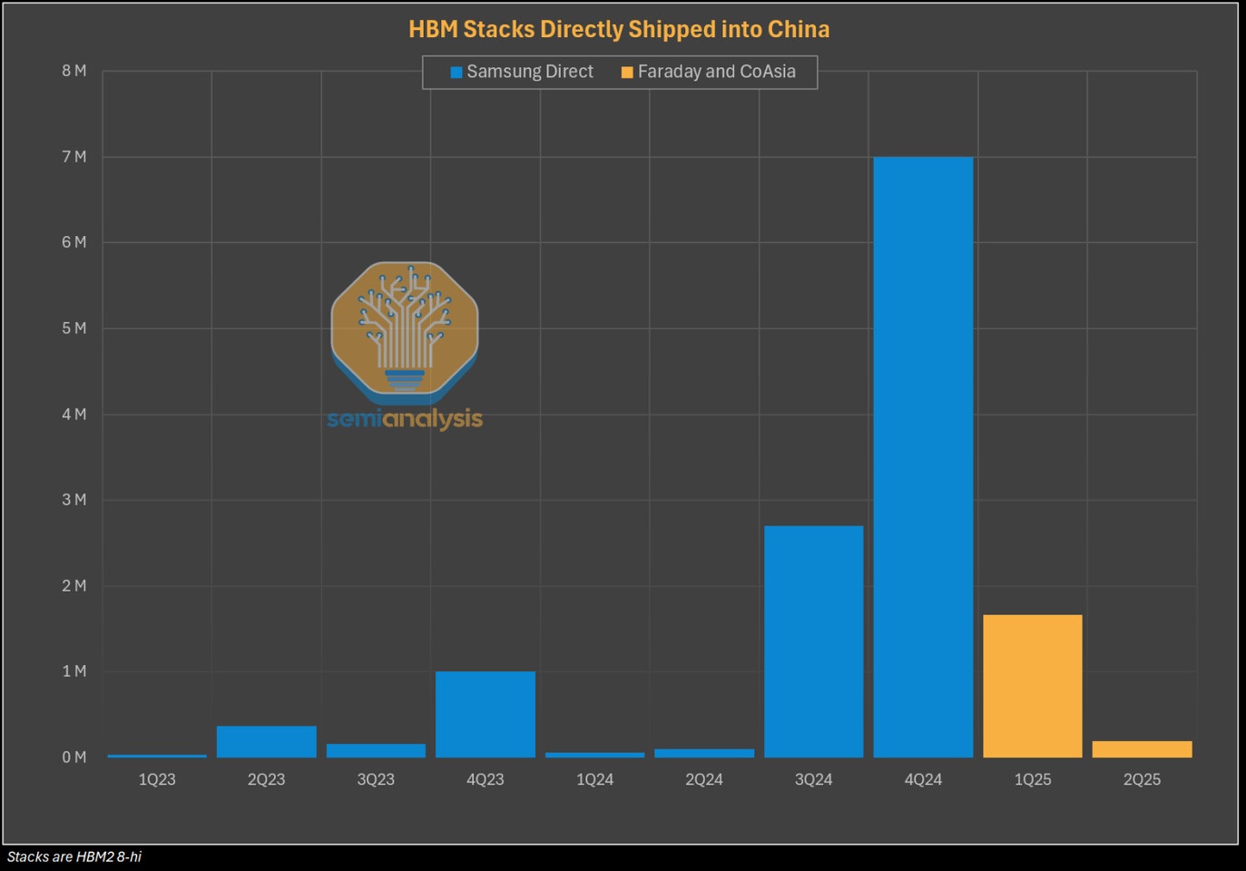Click the semianalysis wordmark text
The width and height of the screenshot is (1246, 871).
(405, 418)
